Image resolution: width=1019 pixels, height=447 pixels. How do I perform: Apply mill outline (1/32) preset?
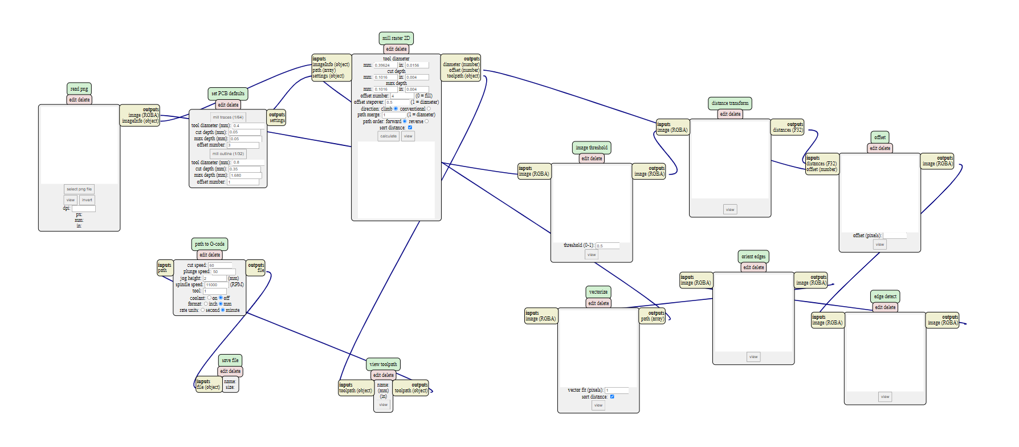pyautogui.click(x=228, y=154)
